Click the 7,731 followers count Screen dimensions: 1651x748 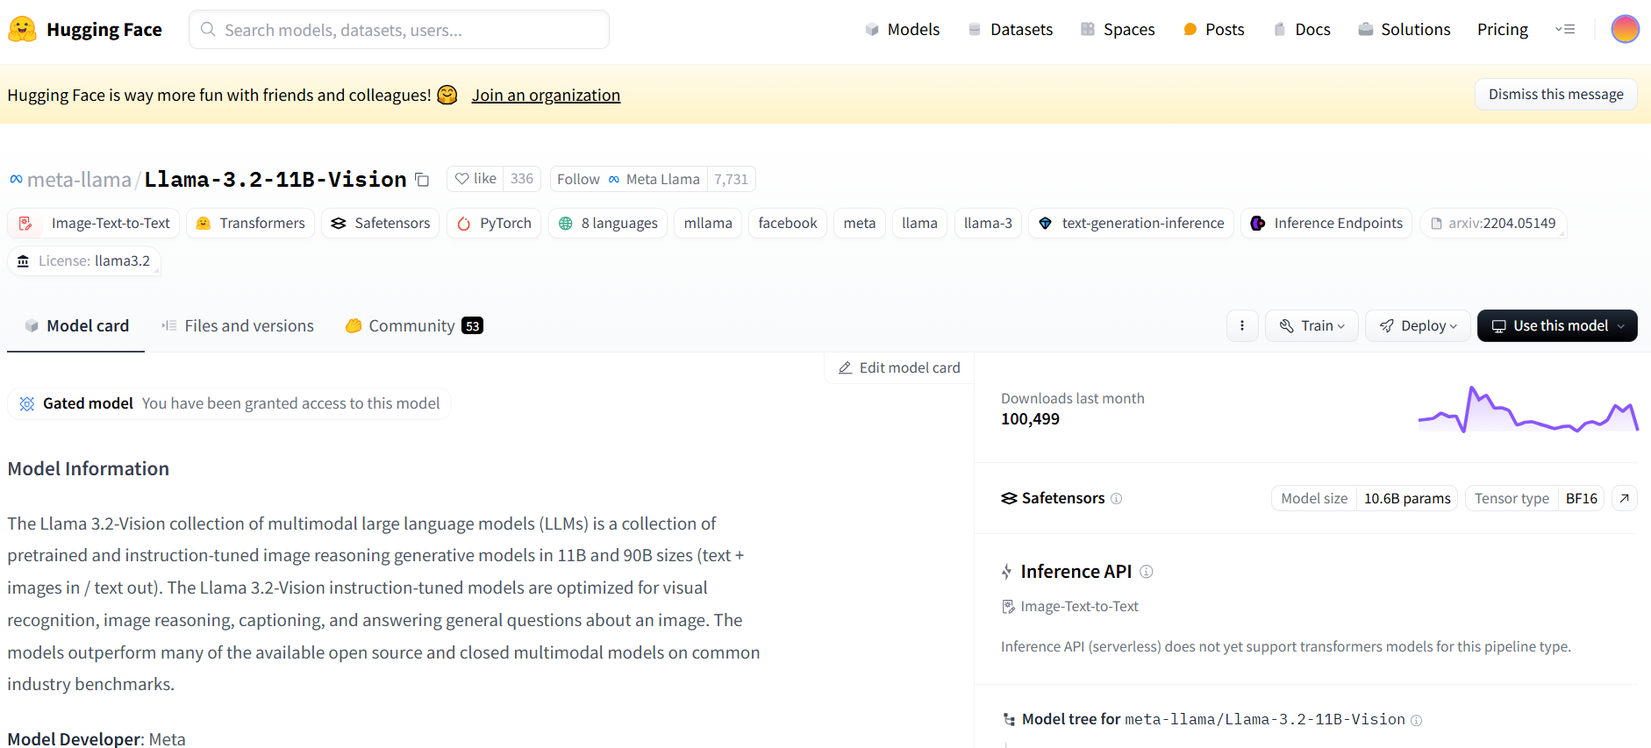[731, 179]
